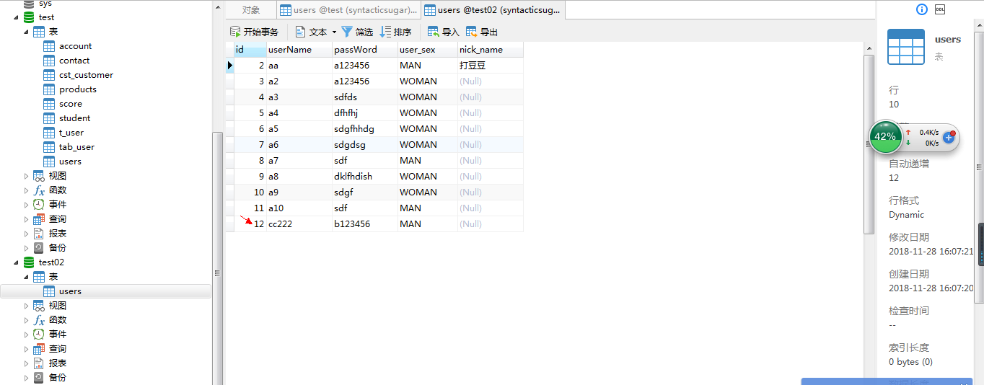
Task: Switch to the 对象 tab
Action: tap(251, 10)
